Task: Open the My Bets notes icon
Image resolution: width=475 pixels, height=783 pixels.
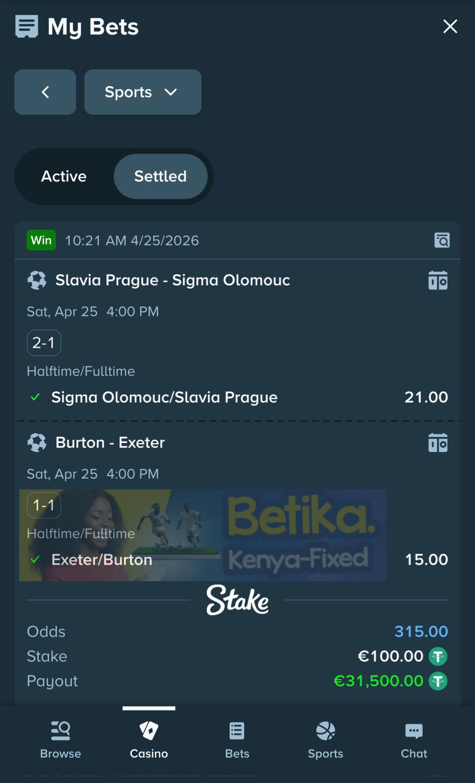Action: [26, 27]
